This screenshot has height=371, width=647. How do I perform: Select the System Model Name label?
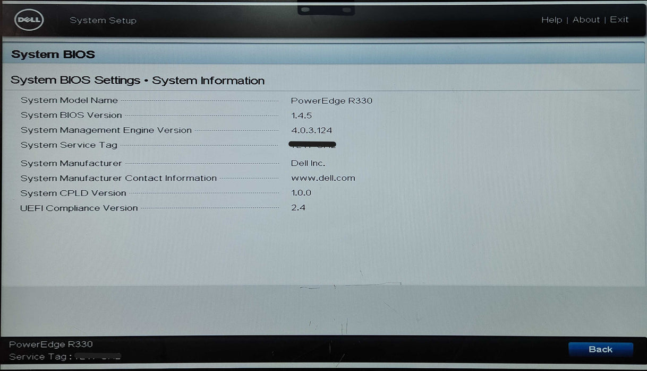click(69, 100)
